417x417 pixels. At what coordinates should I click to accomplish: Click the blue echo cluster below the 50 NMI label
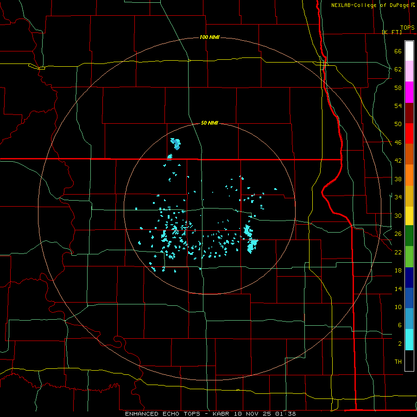176,144
